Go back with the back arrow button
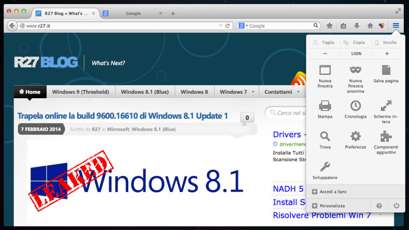 (x=12, y=26)
